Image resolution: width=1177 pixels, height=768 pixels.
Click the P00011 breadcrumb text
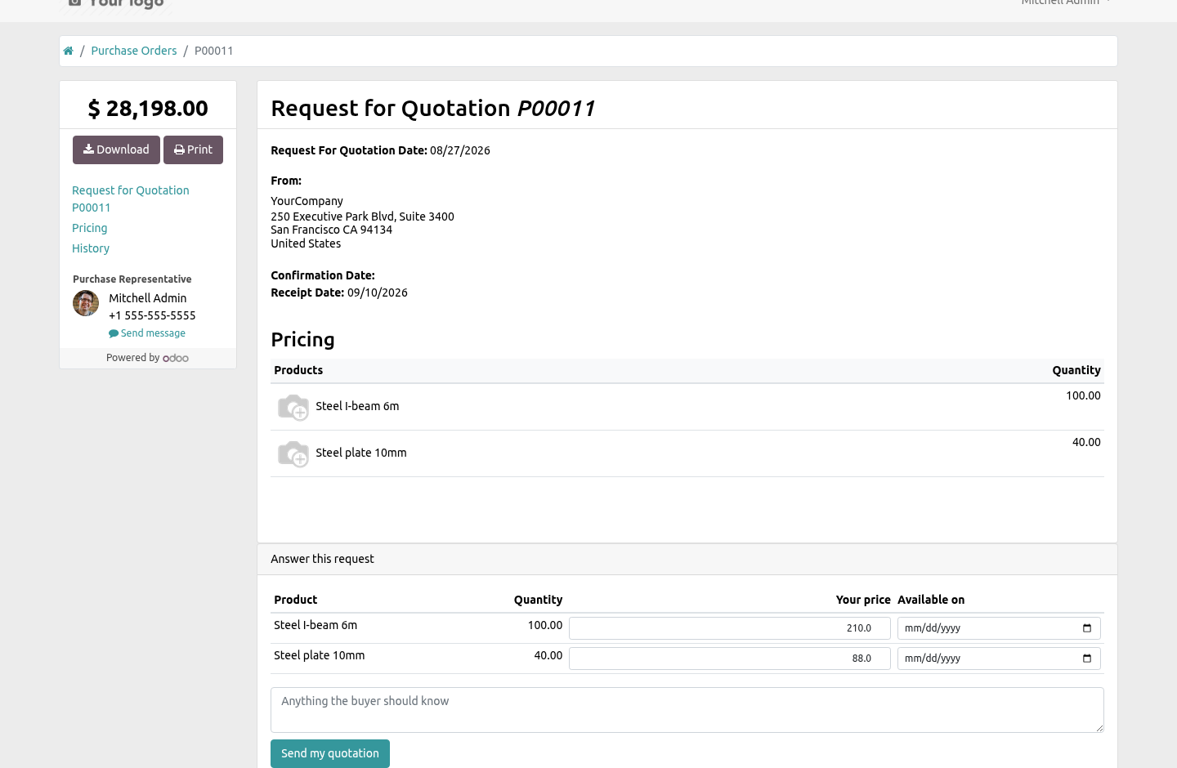click(214, 51)
